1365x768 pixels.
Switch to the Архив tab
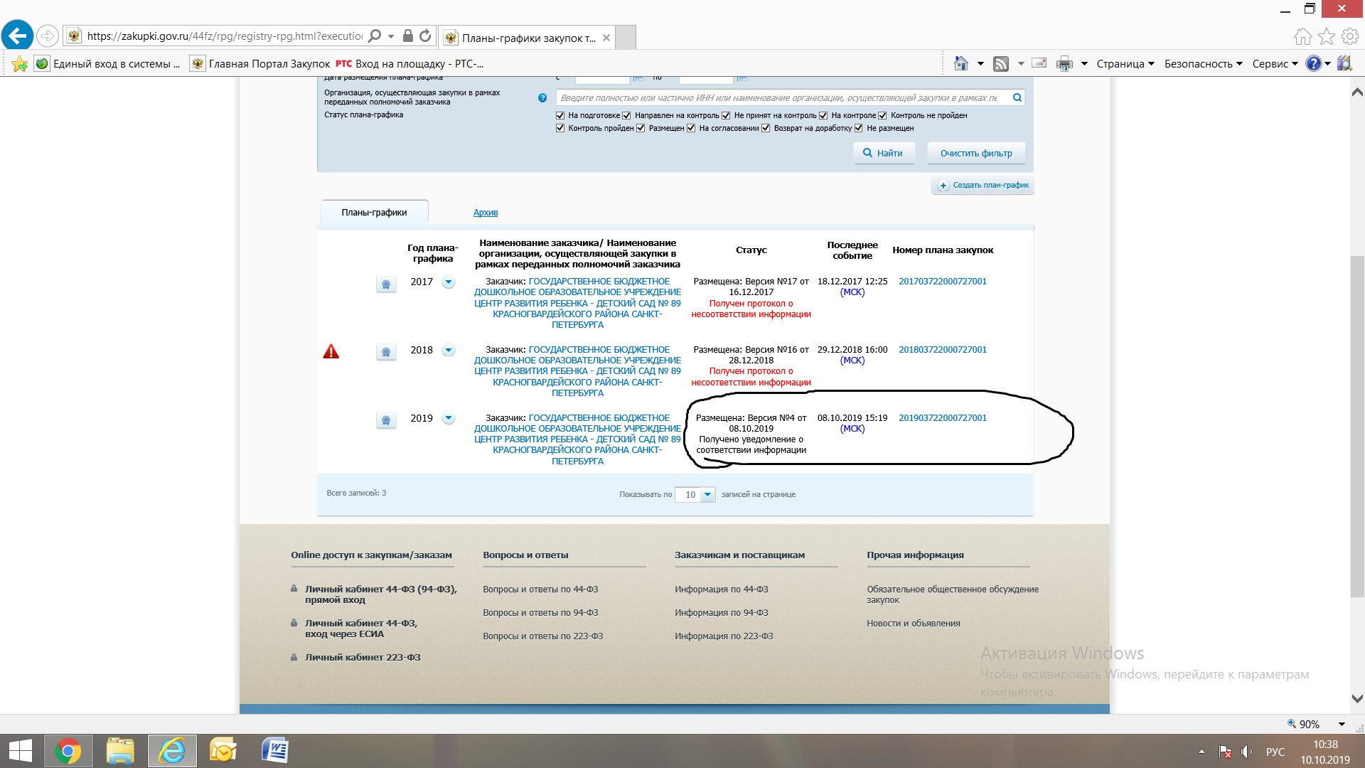(x=486, y=213)
